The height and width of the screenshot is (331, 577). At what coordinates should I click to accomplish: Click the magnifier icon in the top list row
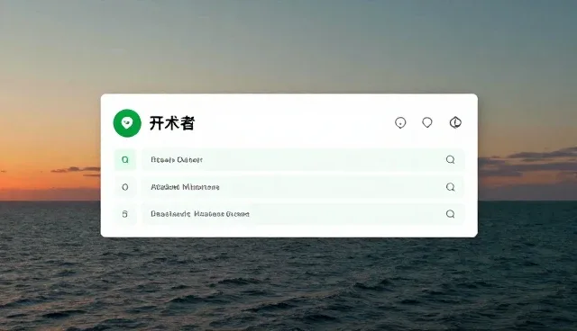pyautogui.click(x=451, y=159)
